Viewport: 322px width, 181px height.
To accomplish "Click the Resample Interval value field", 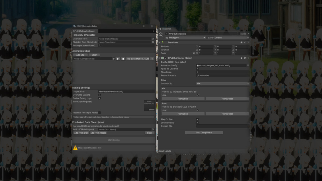I will pyautogui.click(x=126, y=46).
